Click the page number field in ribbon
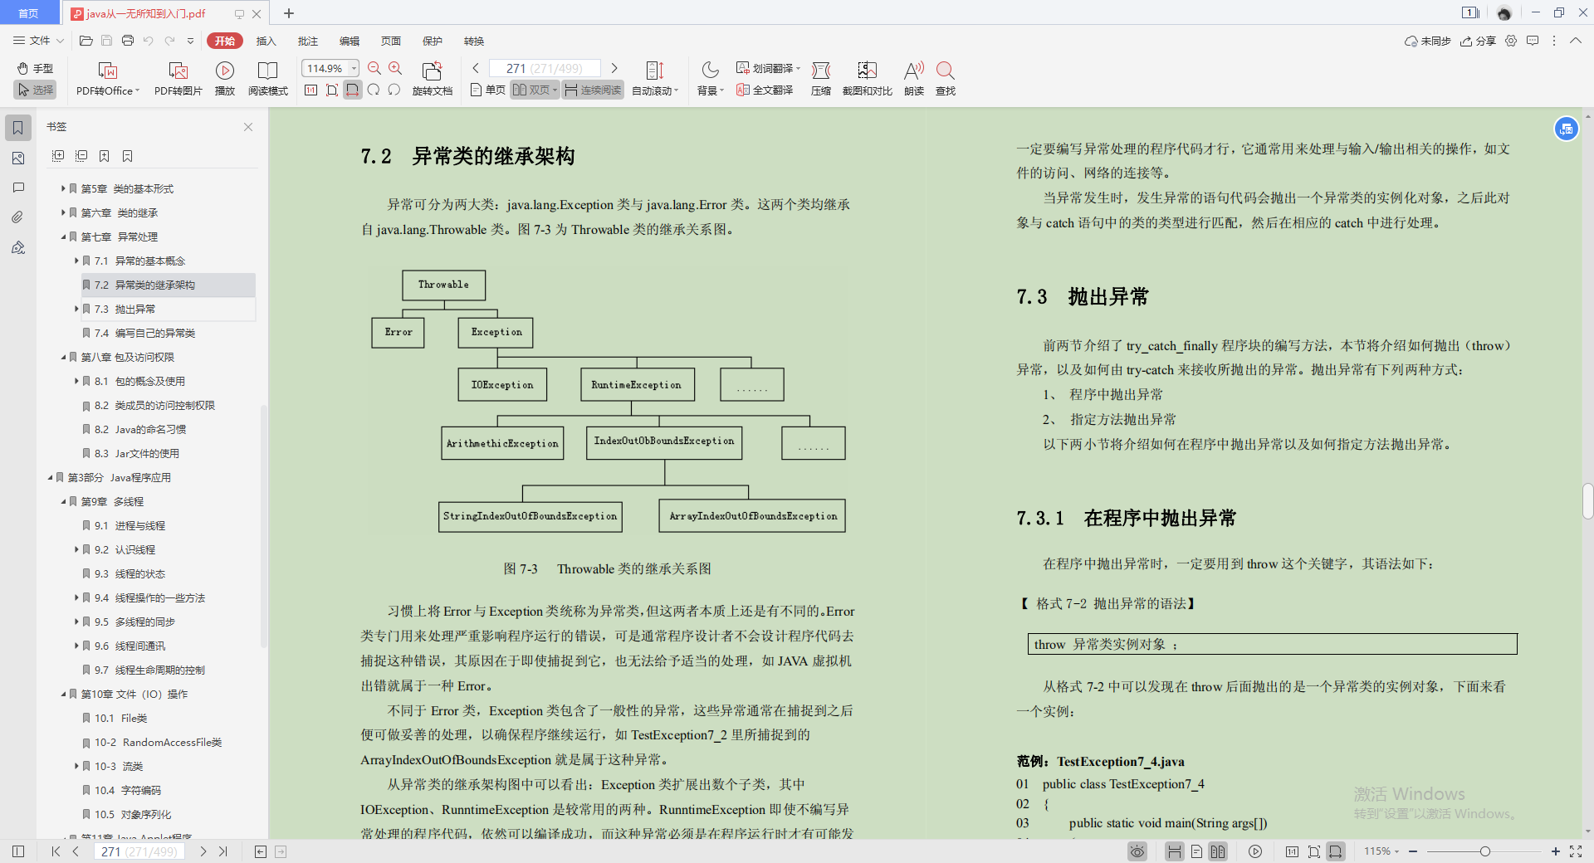 click(545, 68)
